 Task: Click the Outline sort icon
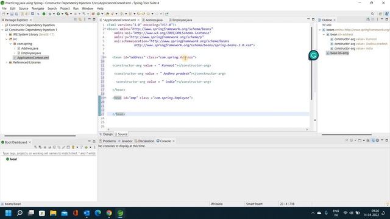coord(368,19)
